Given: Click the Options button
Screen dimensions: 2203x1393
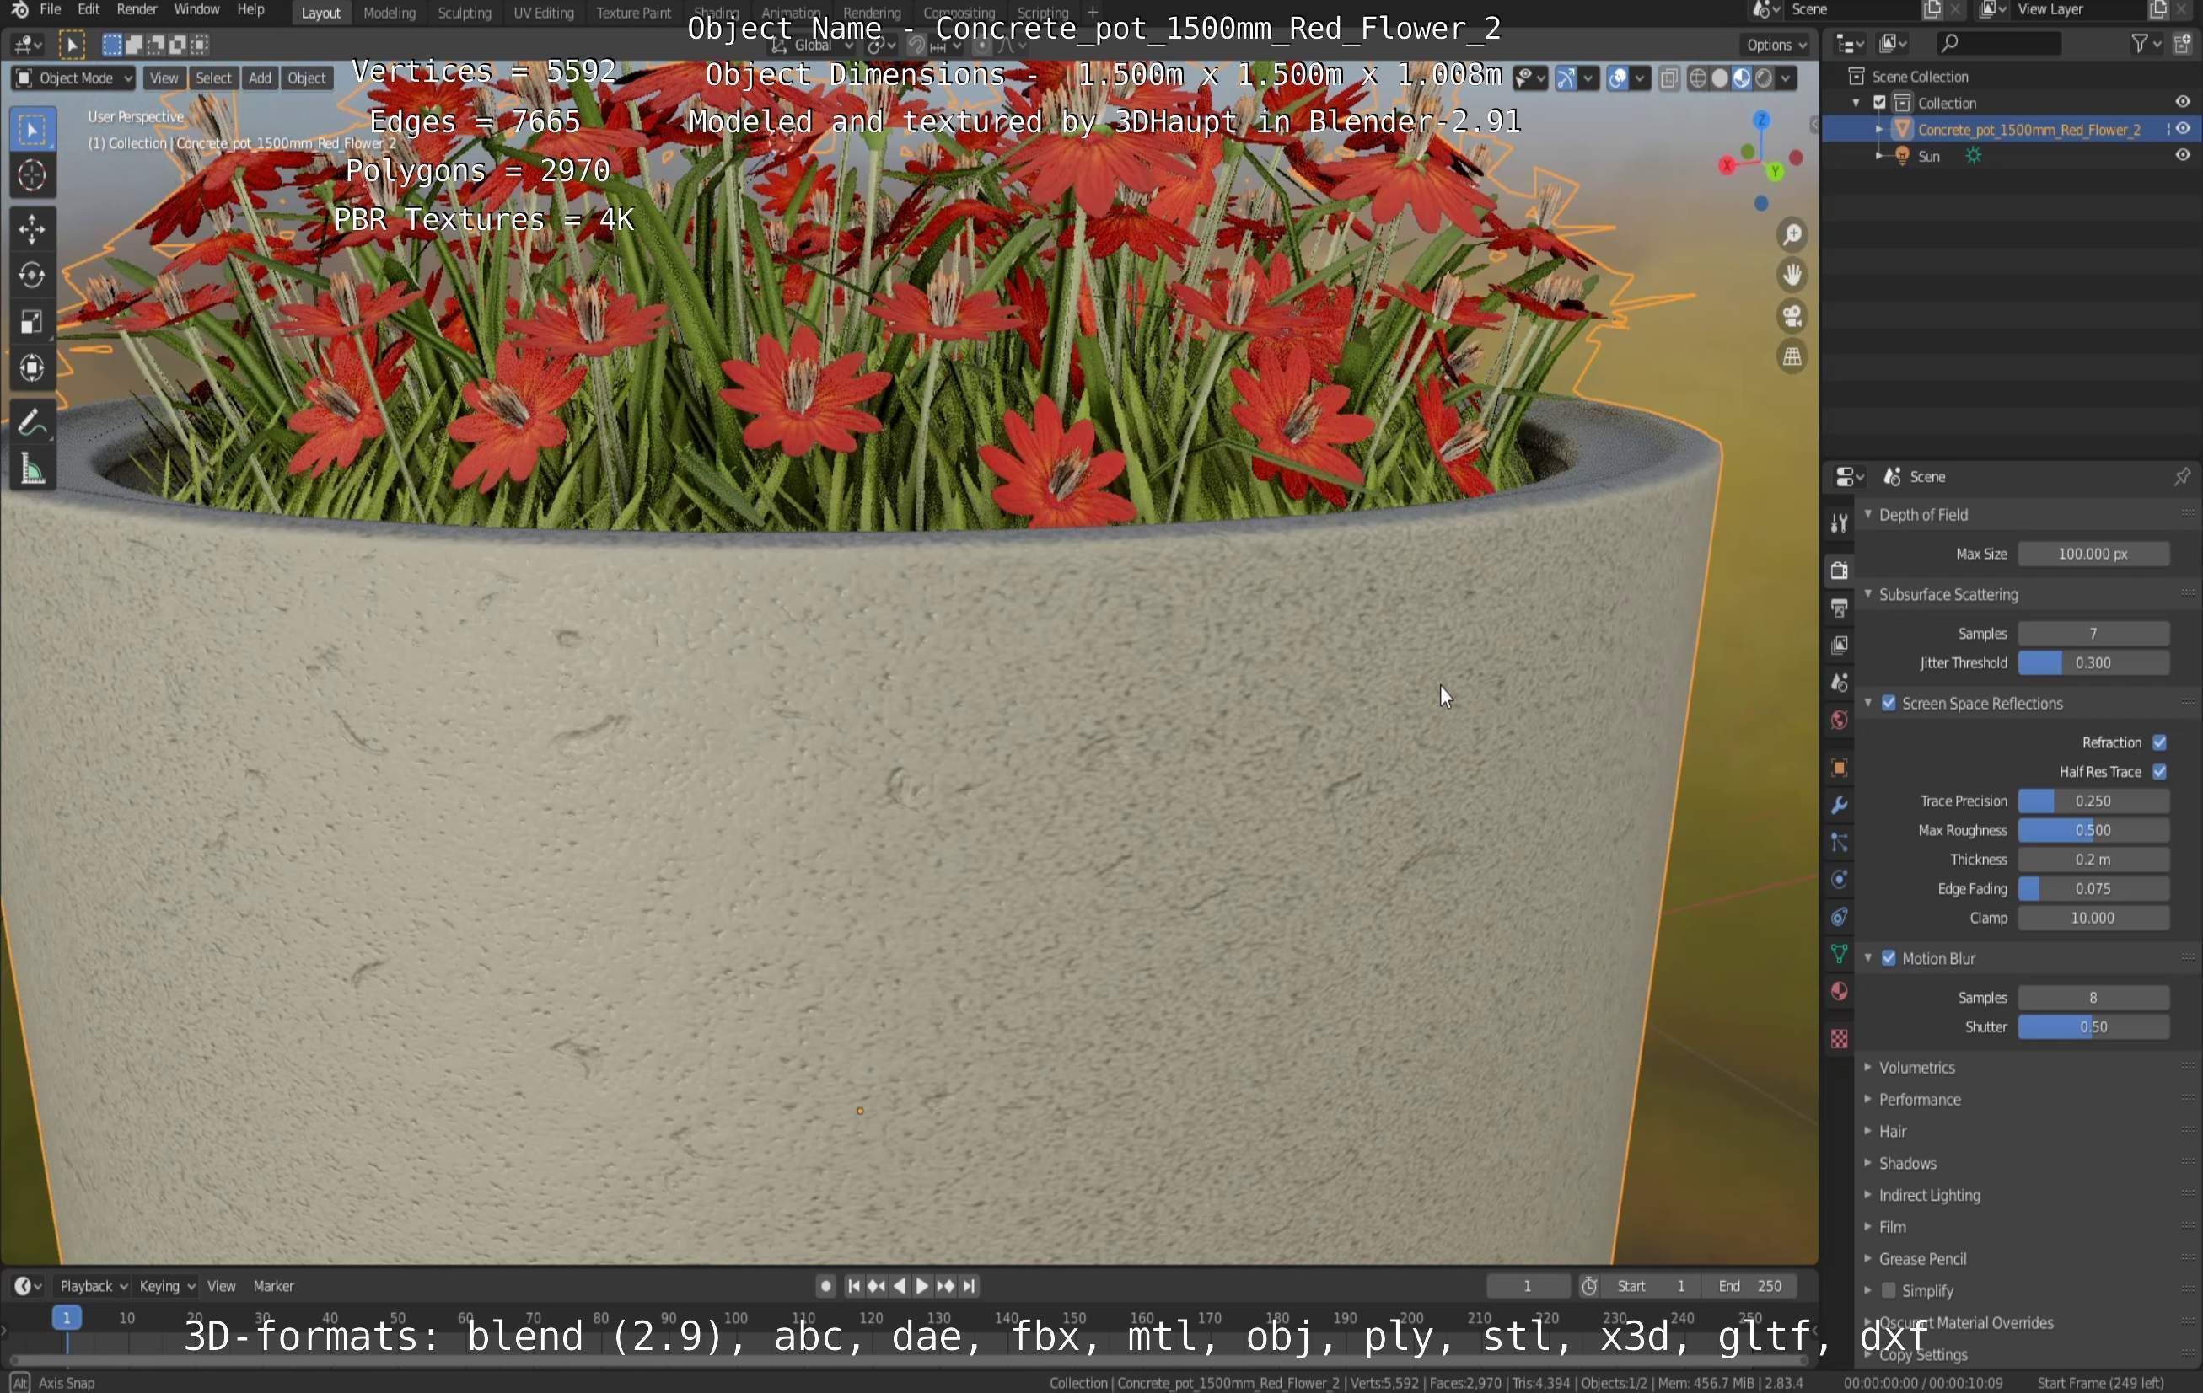Looking at the screenshot, I should pos(1776,44).
